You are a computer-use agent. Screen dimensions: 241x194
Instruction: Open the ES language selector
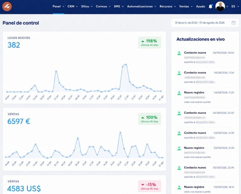pos(235,6)
